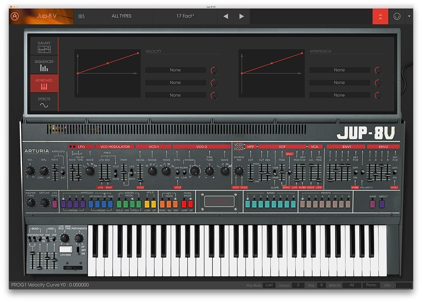This screenshot has height=302, width=422.
Task: Click the VCO-1 RANGE knob
Action: pyautogui.click(x=152, y=171)
